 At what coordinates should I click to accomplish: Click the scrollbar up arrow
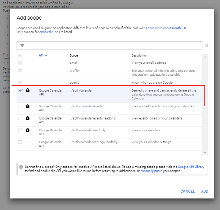(205, 57)
